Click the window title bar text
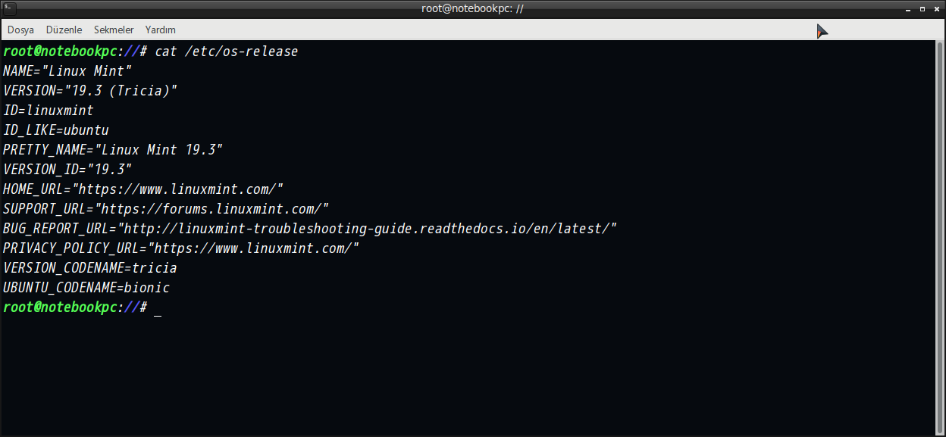 tap(472, 8)
